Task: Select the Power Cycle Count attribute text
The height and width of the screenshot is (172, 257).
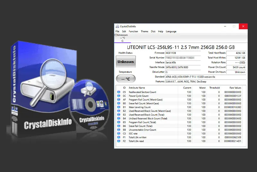Action: click(x=138, y=96)
